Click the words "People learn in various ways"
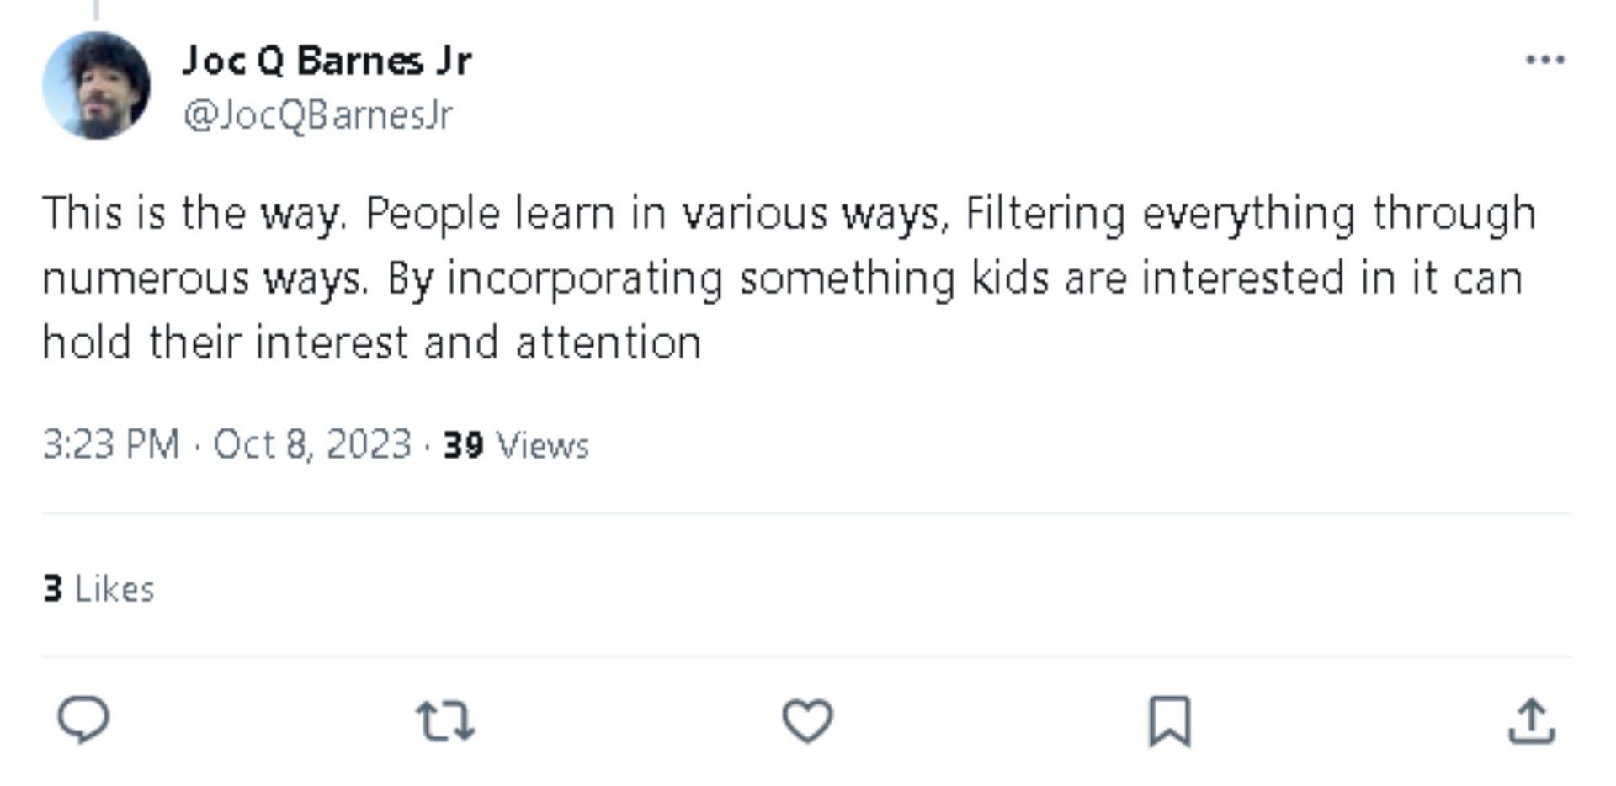 pyautogui.click(x=656, y=213)
